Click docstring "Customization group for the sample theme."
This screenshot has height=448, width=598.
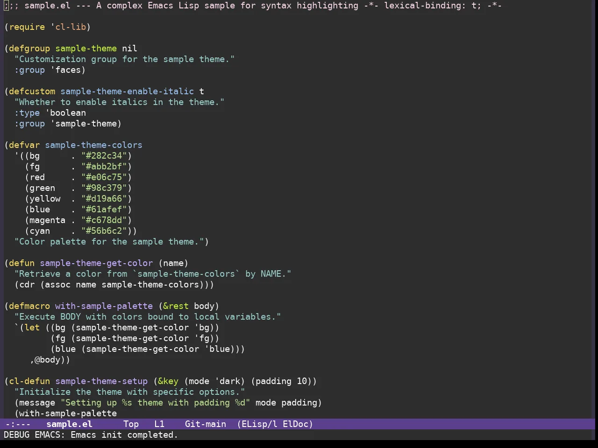click(x=125, y=59)
